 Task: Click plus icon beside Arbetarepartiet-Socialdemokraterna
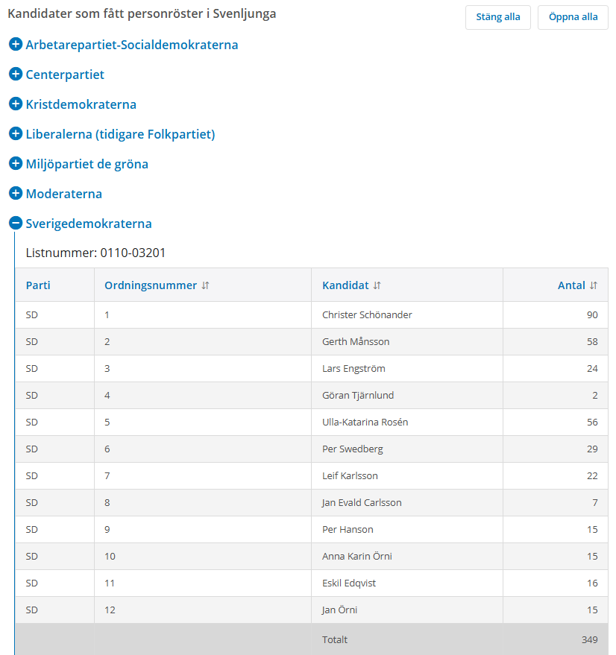[15, 45]
